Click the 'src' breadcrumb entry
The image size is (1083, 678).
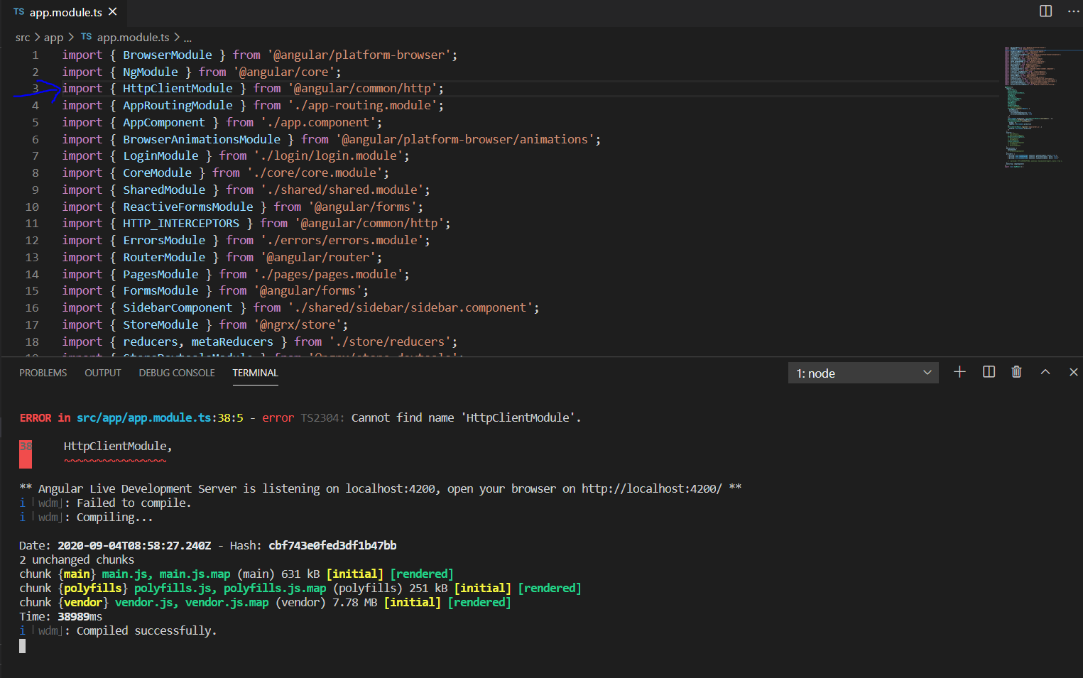(23, 37)
